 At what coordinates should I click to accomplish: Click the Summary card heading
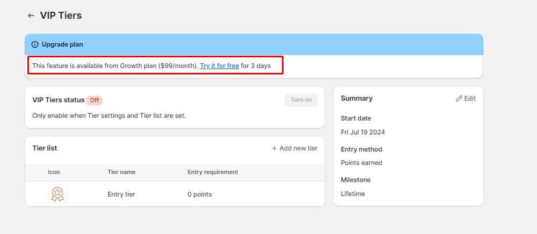pos(357,99)
